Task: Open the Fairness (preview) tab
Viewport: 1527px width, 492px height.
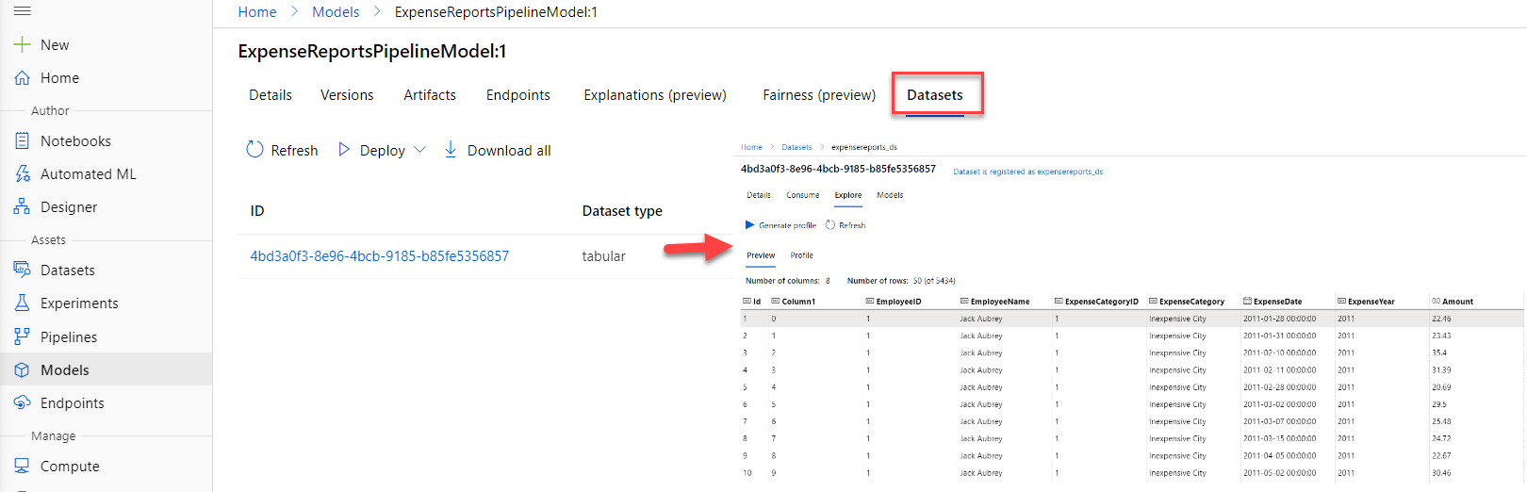Action: [819, 94]
